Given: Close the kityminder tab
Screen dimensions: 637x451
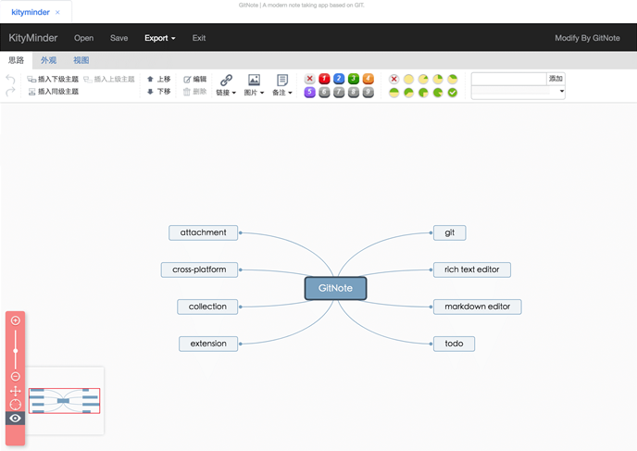Looking at the screenshot, I should point(57,12).
